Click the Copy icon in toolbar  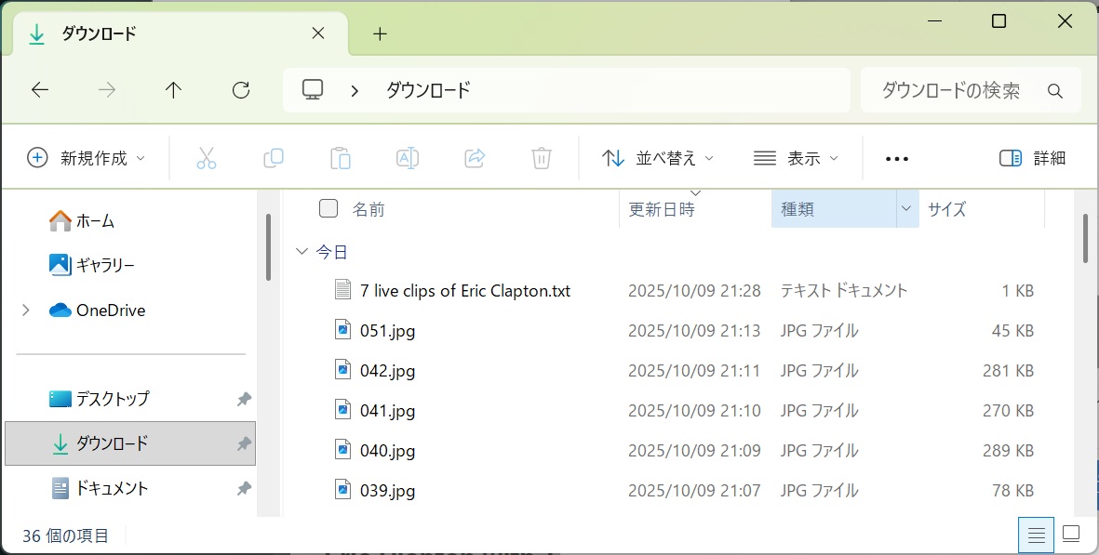click(274, 158)
